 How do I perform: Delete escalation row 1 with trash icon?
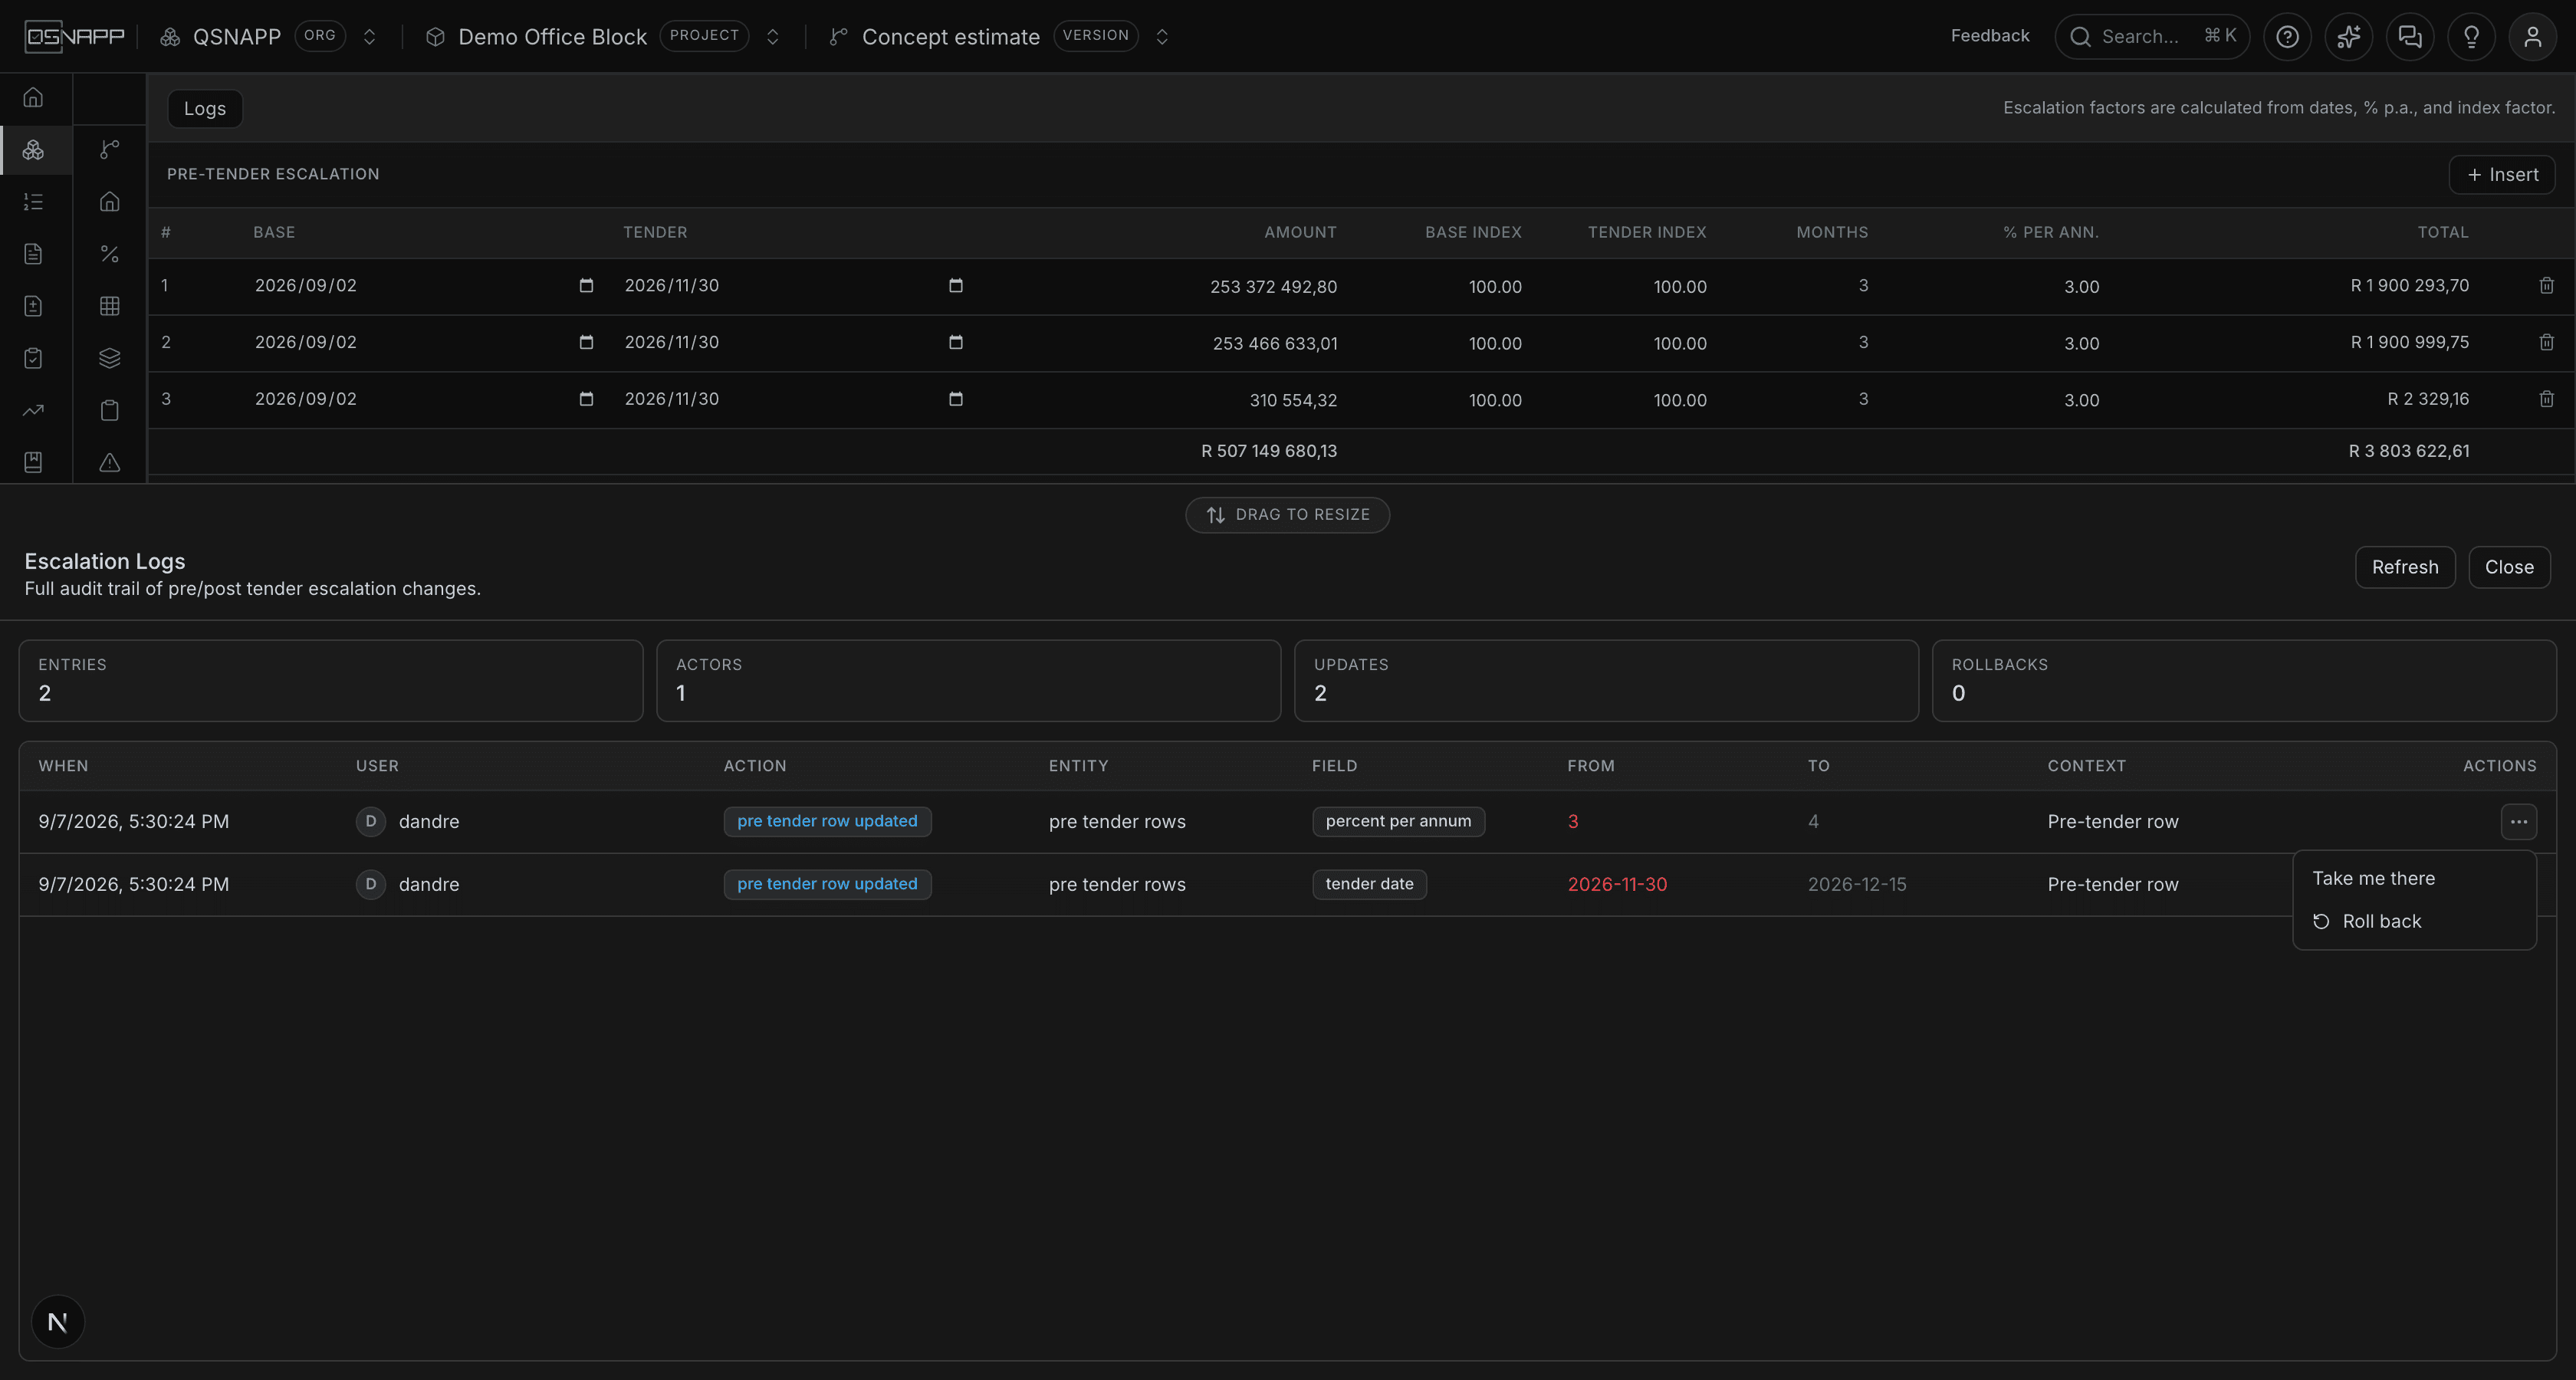(x=2546, y=286)
